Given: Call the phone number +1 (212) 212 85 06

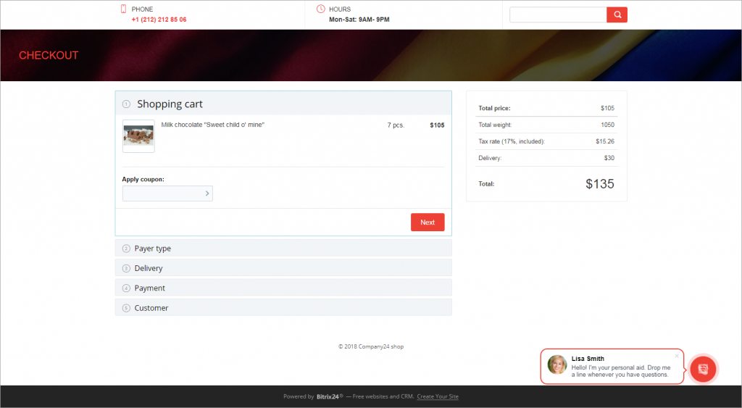Looking at the screenshot, I should pyautogui.click(x=159, y=20).
